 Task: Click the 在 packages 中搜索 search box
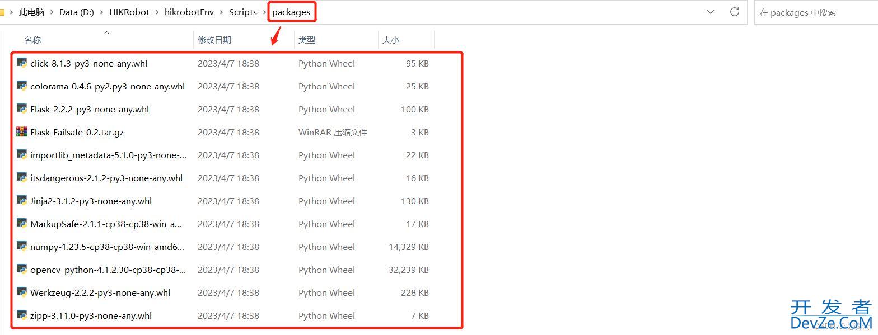coord(816,12)
